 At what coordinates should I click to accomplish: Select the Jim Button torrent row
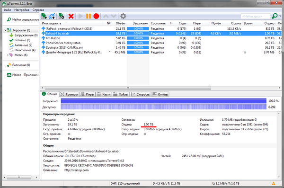pos(161,38)
